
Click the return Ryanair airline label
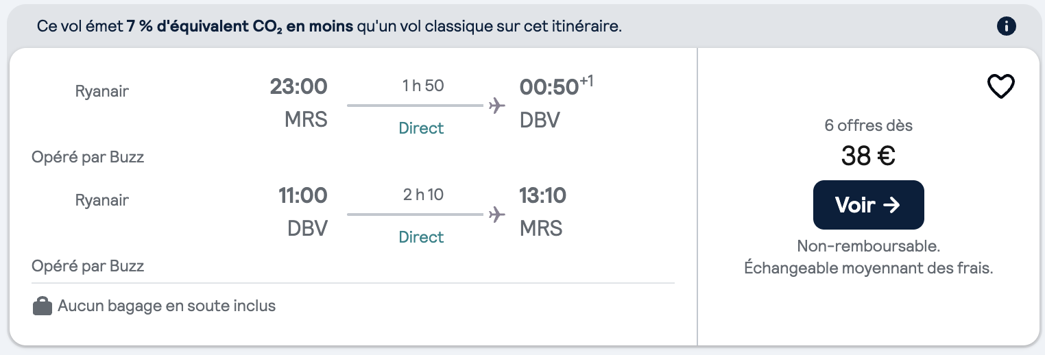tap(102, 200)
